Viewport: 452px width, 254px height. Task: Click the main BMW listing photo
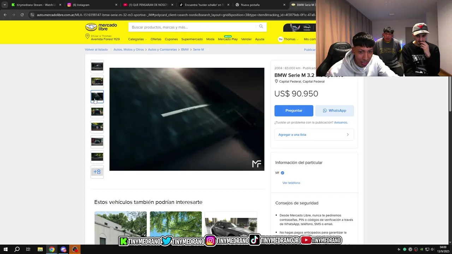pyautogui.click(x=187, y=119)
